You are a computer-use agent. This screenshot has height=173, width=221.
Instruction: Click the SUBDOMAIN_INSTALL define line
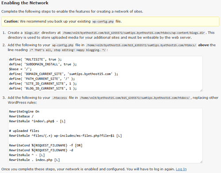pos(43,64)
